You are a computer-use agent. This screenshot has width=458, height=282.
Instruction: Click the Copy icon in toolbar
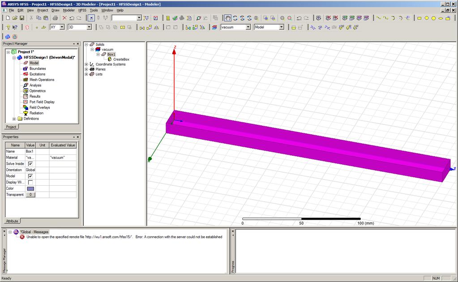click(39, 18)
